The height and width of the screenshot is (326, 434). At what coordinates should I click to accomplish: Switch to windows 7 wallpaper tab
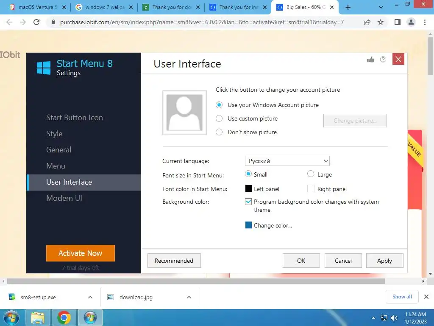point(105,7)
